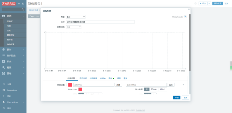Switch to the 显示选项 tab

point(83,78)
